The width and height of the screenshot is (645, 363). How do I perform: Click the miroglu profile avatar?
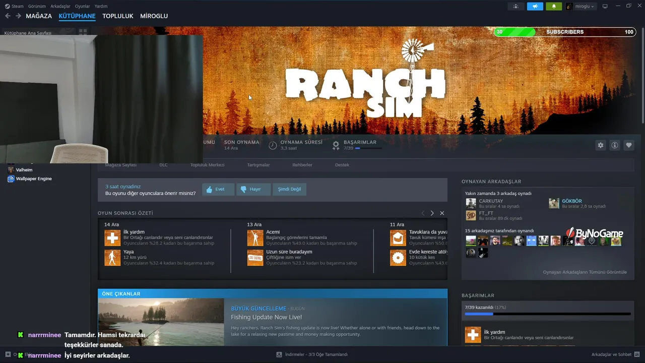pyautogui.click(x=569, y=6)
